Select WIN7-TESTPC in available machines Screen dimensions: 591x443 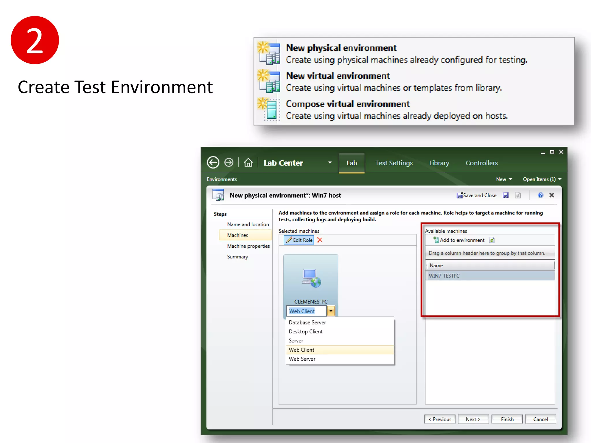(490, 276)
